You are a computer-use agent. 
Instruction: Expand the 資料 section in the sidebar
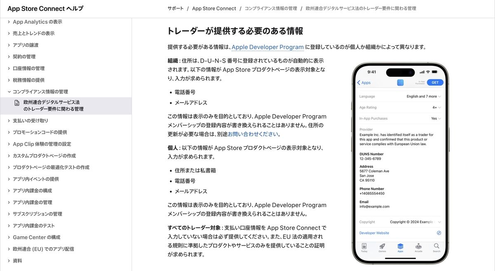point(17,261)
